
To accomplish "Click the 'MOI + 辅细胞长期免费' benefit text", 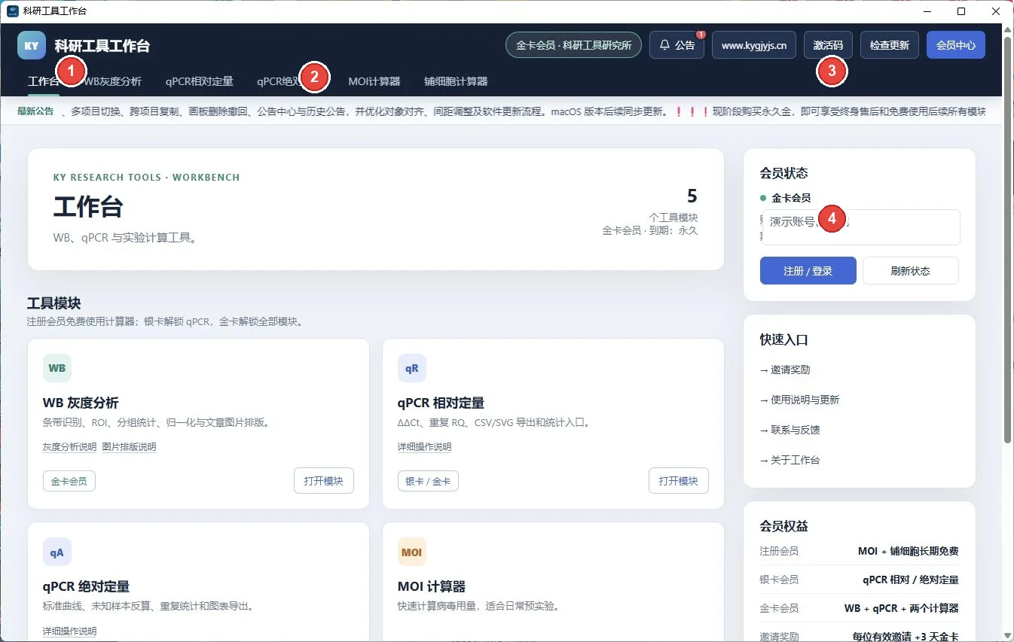I will pyautogui.click(x=909, y=551).
